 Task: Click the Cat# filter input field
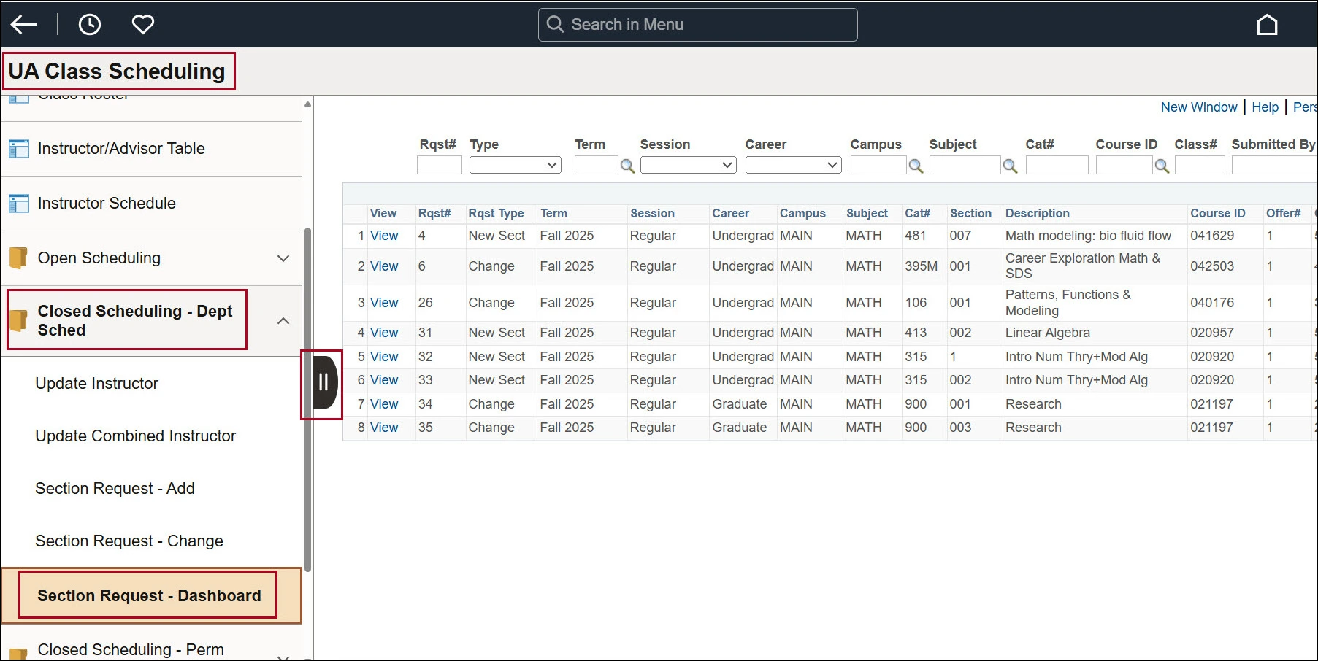click(1057, 166)
